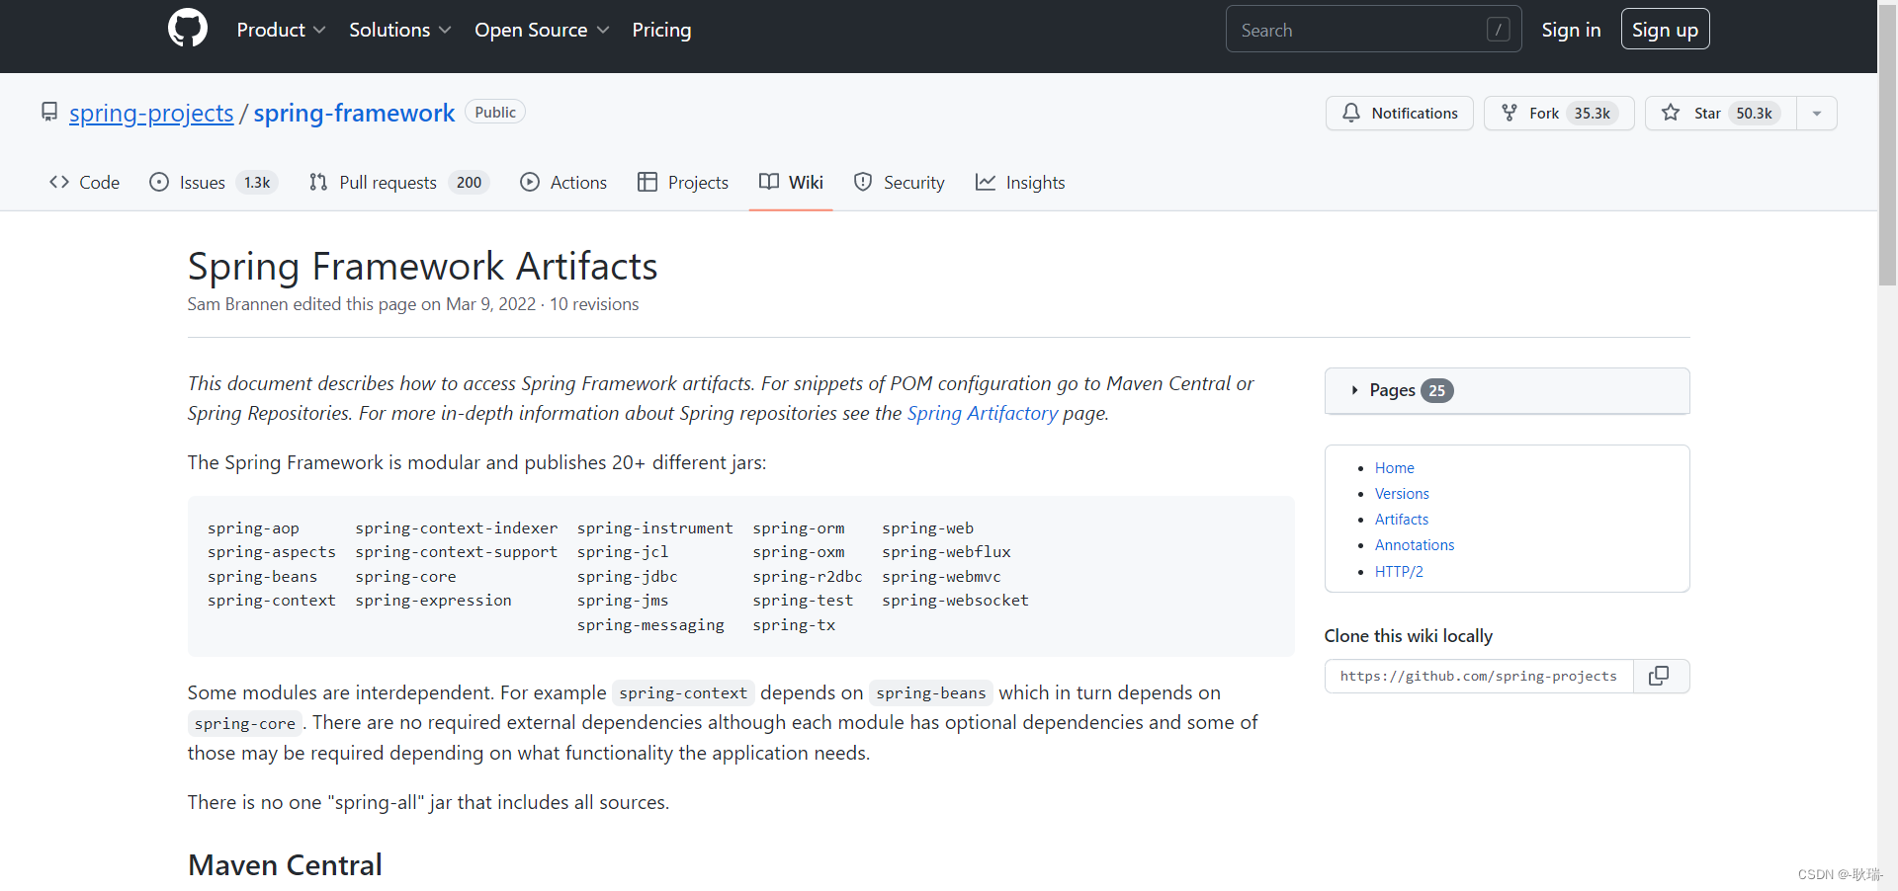Click the pull request branch icon
The height and width of the screenshot is (891, 1898).
[x=318, y=182]
